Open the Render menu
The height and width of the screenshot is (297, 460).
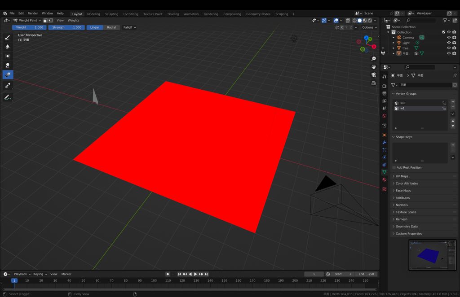click(x=32, y=13)
